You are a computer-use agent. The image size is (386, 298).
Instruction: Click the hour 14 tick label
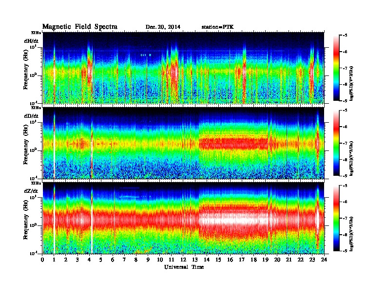207,260
